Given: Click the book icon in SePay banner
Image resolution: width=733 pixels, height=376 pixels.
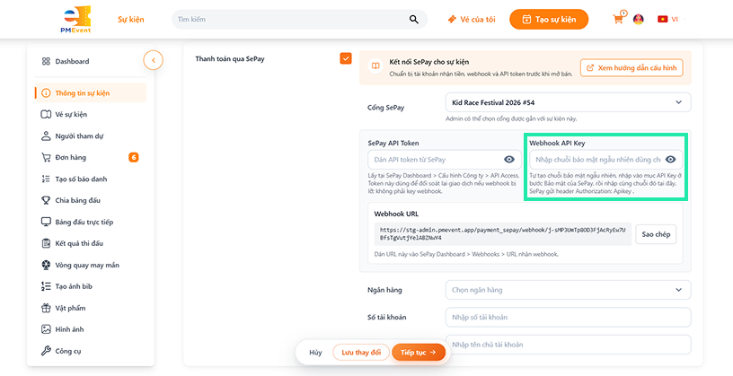Looking at the screenshot, I should point(375,66).
